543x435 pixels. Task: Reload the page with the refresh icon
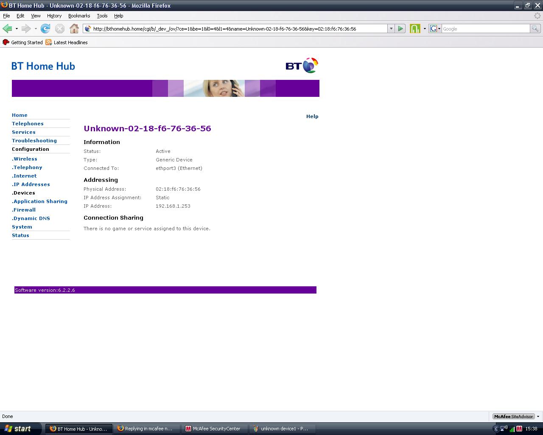[x=45, y=28]
